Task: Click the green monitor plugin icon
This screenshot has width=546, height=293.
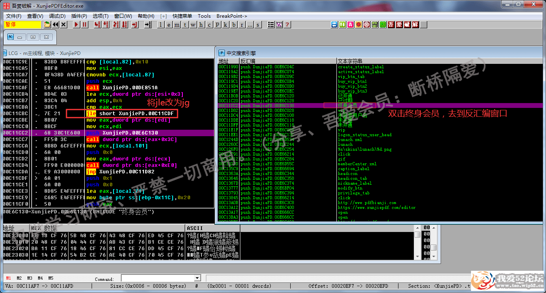Action: point(383,25)
